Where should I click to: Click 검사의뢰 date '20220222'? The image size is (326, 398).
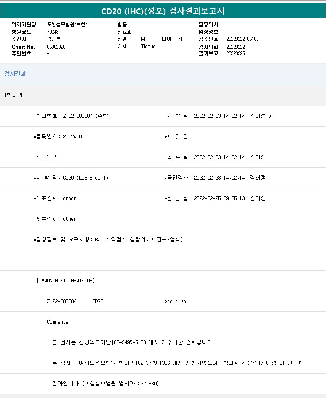pyautogui.click(x=236, y=47)
